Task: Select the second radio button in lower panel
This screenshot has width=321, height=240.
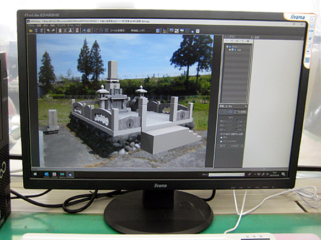Action: coord(221,141)
